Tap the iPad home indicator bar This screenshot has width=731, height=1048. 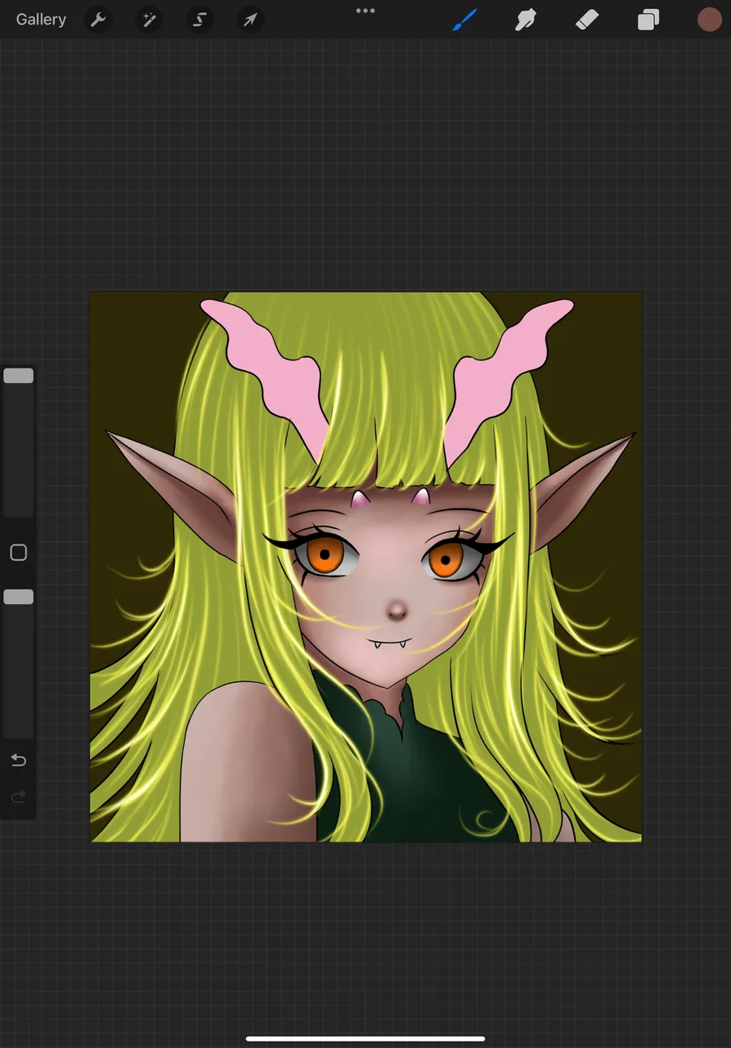[x=365, y=1039]
